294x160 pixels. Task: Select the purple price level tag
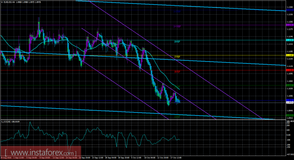[290, 25]
